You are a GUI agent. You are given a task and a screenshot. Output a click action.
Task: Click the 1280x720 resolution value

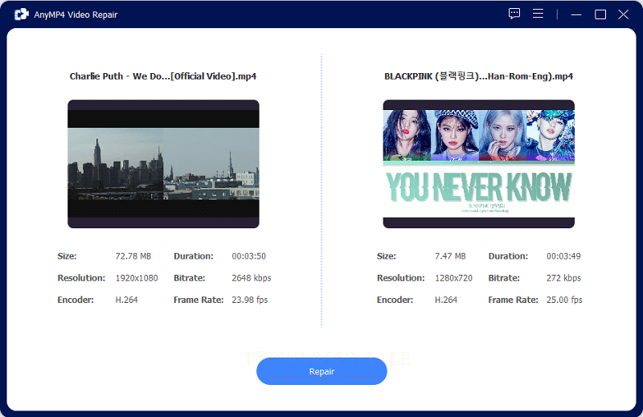coord(453,278)
